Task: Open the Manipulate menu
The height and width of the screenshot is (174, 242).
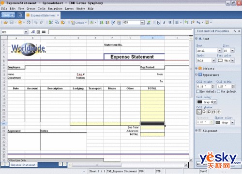Action: coord(55,9)
